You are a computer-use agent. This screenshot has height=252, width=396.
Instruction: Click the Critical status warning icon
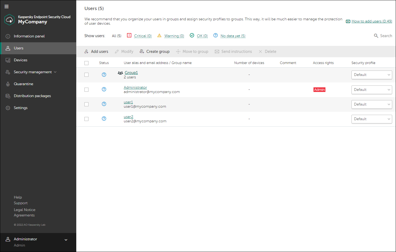coord(129,35)
